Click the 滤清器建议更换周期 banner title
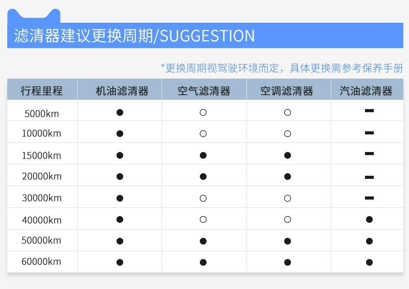 84,36
